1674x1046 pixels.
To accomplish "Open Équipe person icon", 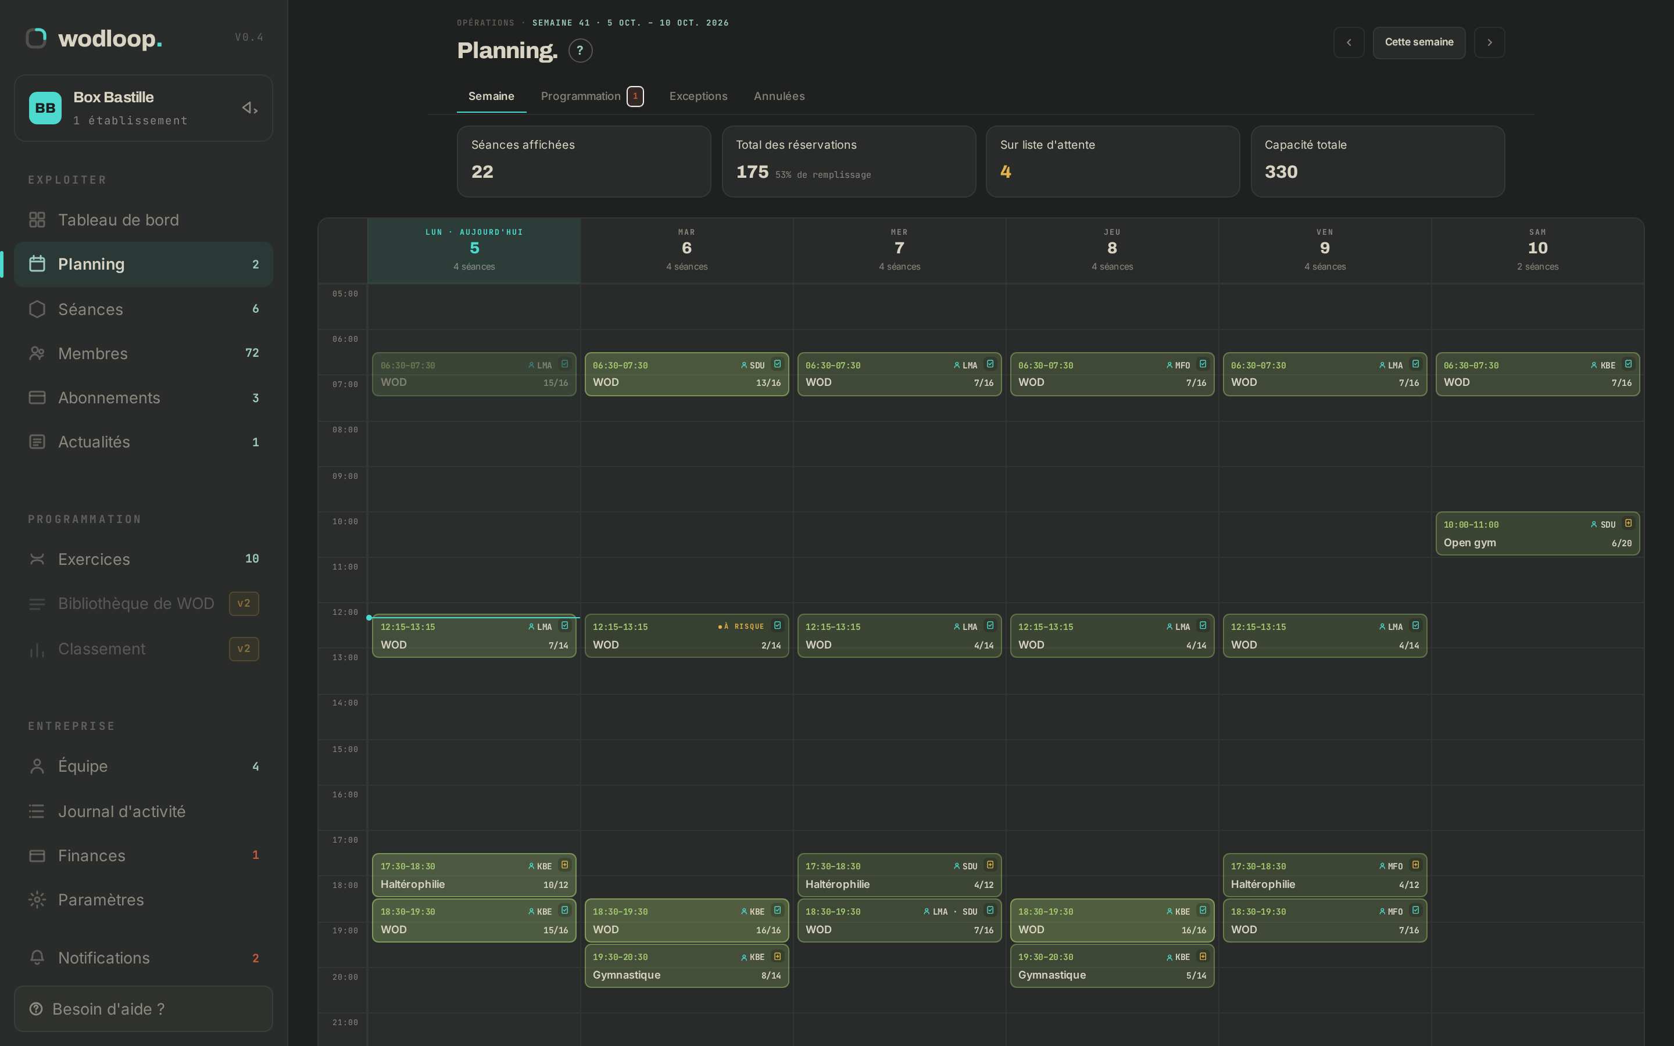I will (x=37, y=766).
